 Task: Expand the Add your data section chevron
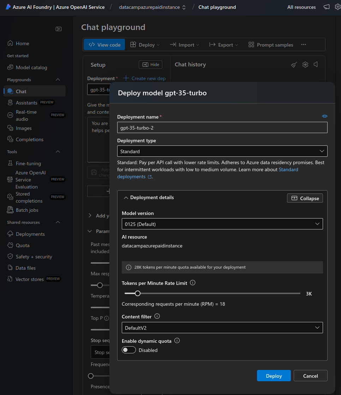coord(90,215)
